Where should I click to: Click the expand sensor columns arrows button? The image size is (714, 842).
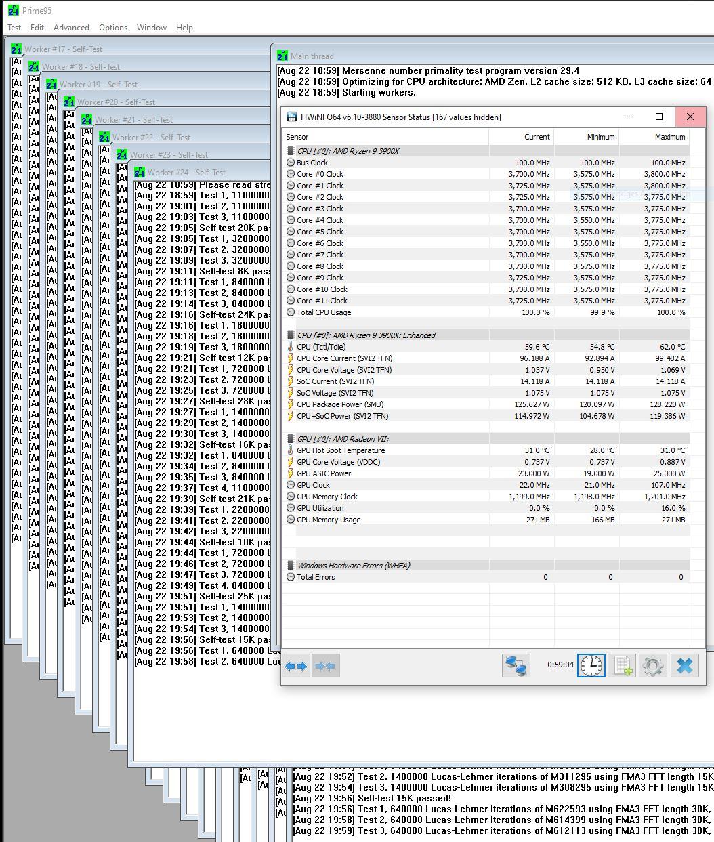point(297,666)
